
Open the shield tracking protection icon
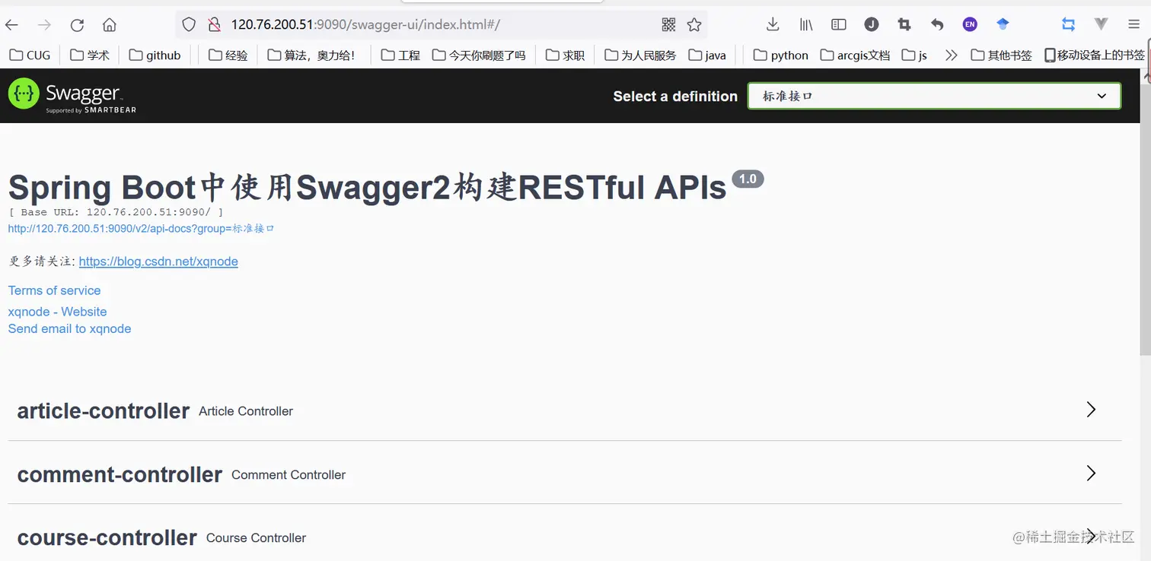(x=190, y=24)
